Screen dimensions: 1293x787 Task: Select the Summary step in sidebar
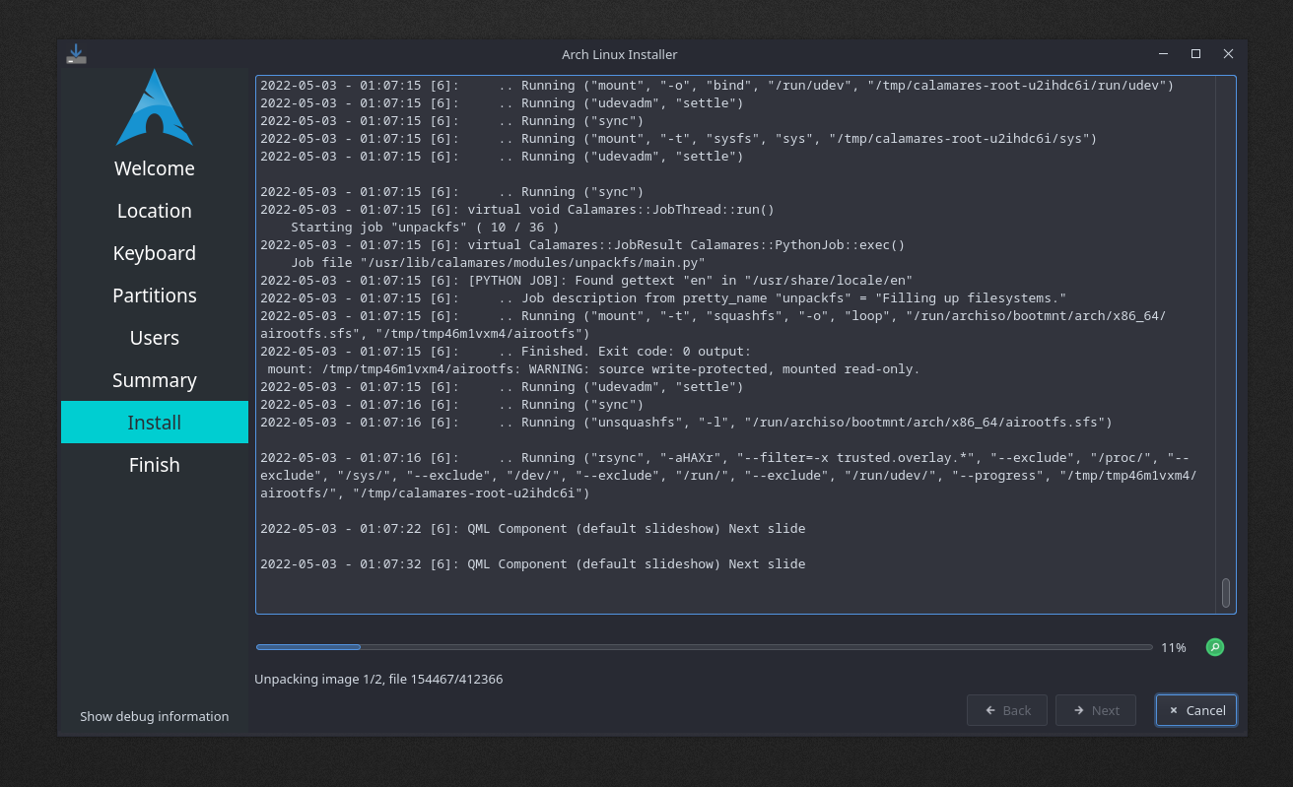pos(155,380)
